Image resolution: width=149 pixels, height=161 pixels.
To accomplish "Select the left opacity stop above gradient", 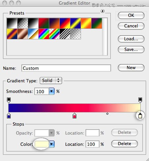I will (x=9, y=100).
